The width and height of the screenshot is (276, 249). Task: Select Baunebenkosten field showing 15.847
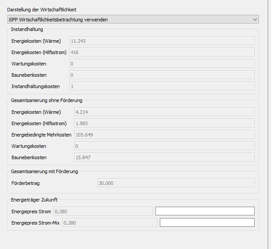pyautogui.click(x=164, y=157)
